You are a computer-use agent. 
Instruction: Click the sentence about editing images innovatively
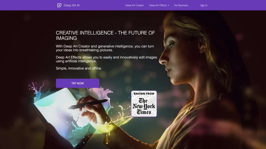pos(106,59)
